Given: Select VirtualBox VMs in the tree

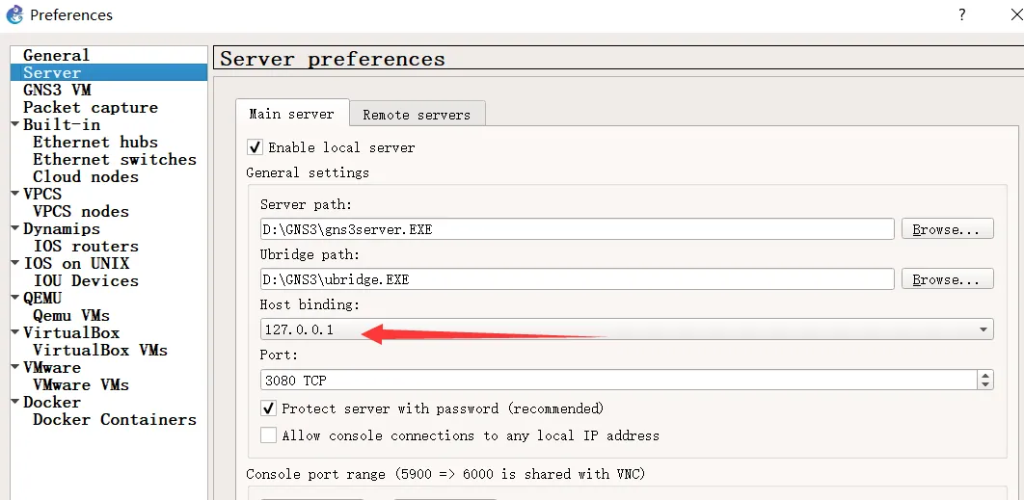Looking at the screenshot, I should click(100, 350).
